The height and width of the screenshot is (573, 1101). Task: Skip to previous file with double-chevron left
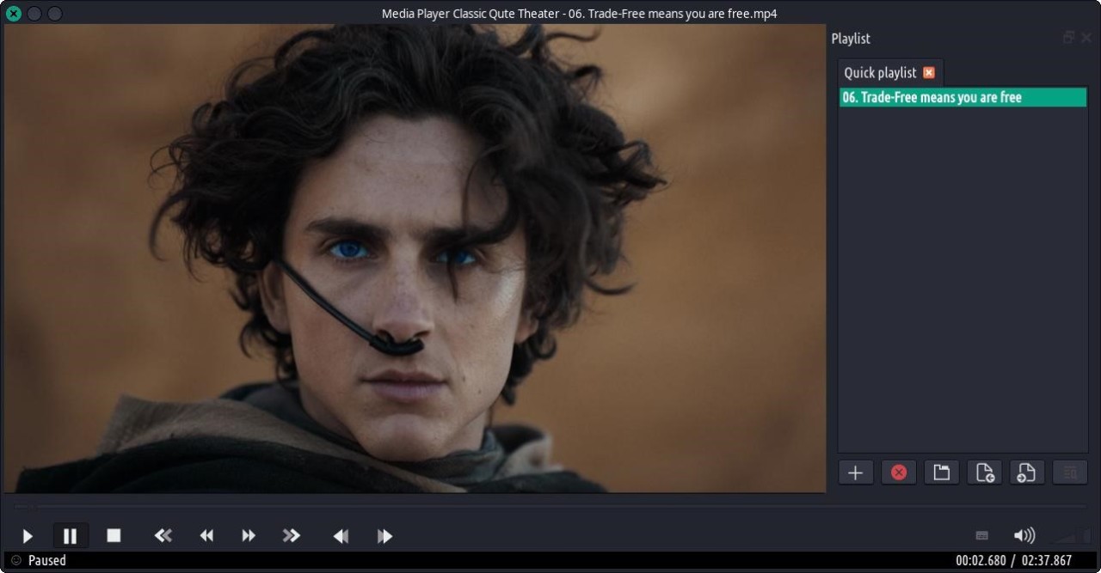point(163,536)
